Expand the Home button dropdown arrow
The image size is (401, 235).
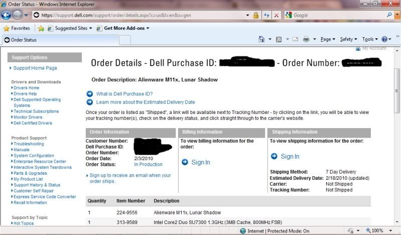click(x=270, y=39)
